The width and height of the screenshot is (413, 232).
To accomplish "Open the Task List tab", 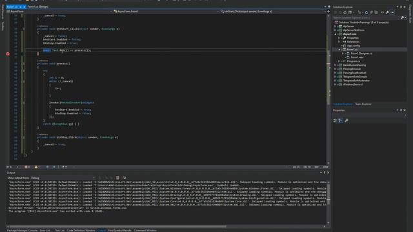I will pos(59,231).
